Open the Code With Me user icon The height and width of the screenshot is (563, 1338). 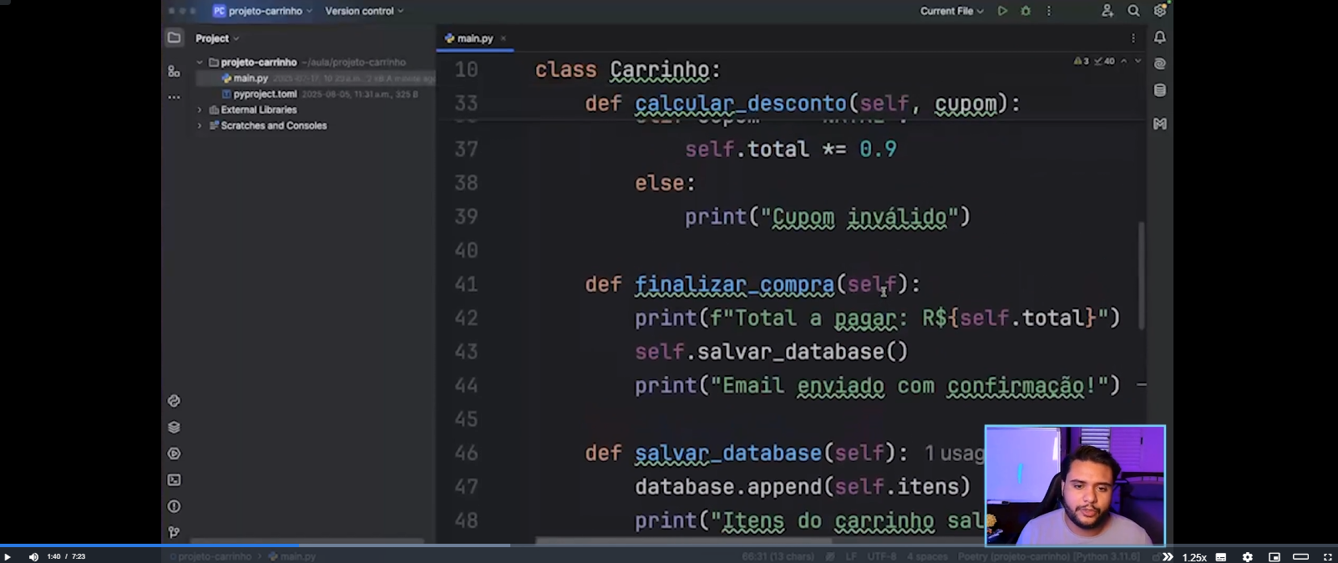coord(1107,11)
